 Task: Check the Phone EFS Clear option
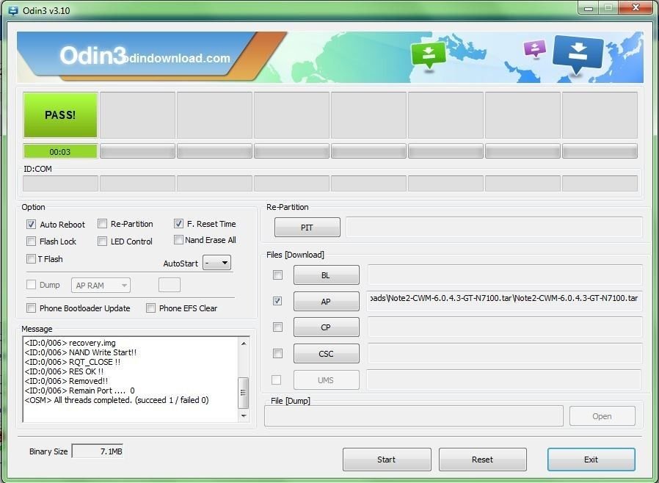[x=150, y=308]
